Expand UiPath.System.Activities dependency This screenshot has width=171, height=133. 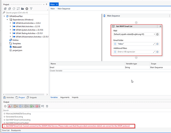[x=10, y=30]
